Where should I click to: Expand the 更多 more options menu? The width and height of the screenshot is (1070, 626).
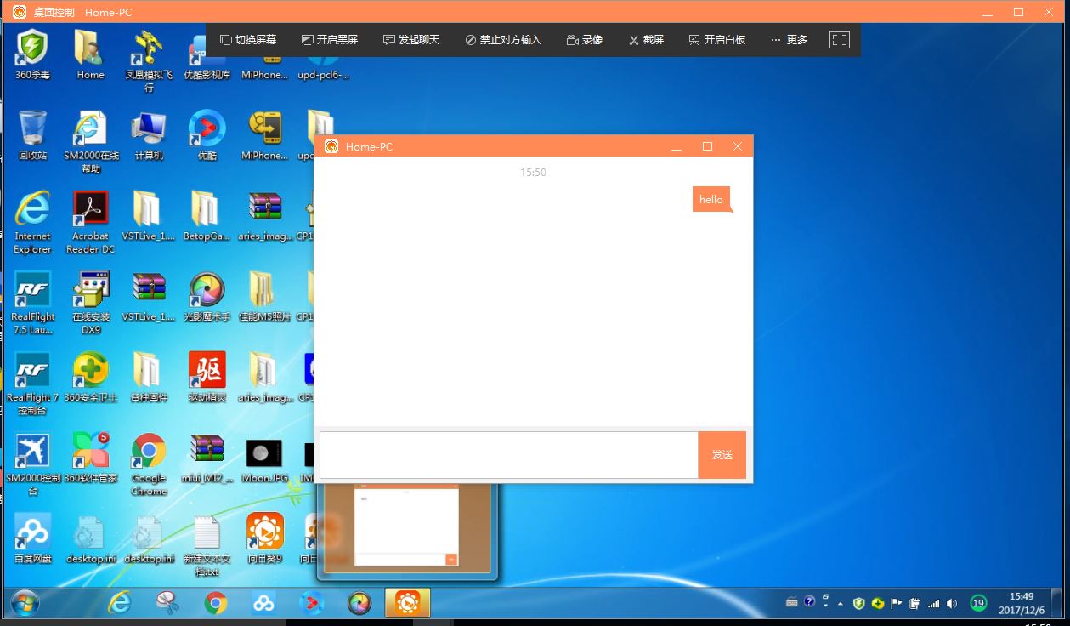(x=789, y=40)
